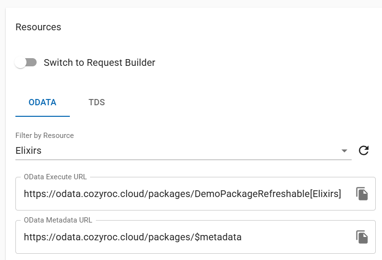Copy the OData Metadata URL

(x=362, y=236)
